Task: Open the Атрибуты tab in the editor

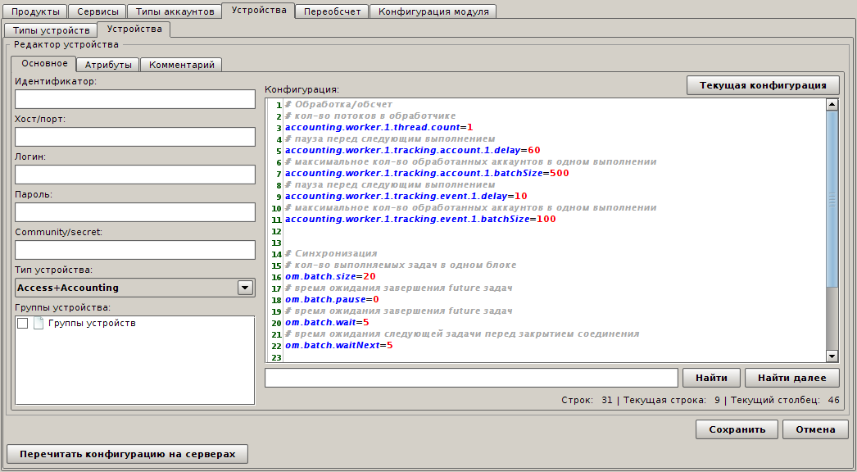Action: 108,65
